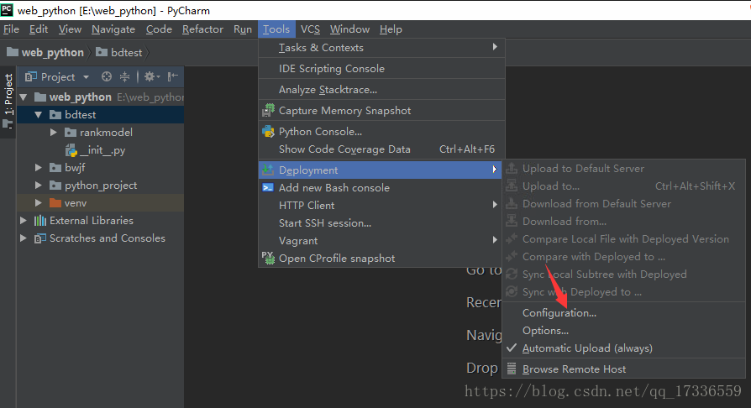Click the Sync Local Subtree icon
Viewport: 751px width, 408px height.
click(x=512, y=274)
